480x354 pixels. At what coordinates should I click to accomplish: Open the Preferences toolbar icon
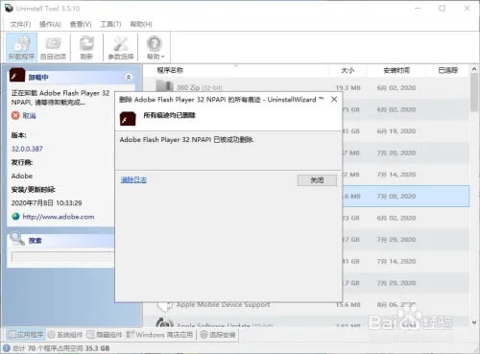121,47
